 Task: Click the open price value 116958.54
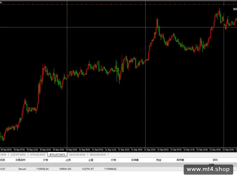click(42, 169)
